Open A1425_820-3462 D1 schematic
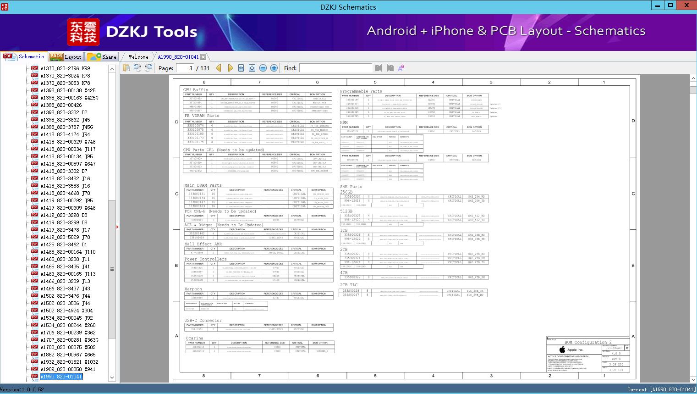 click(64, 244)
